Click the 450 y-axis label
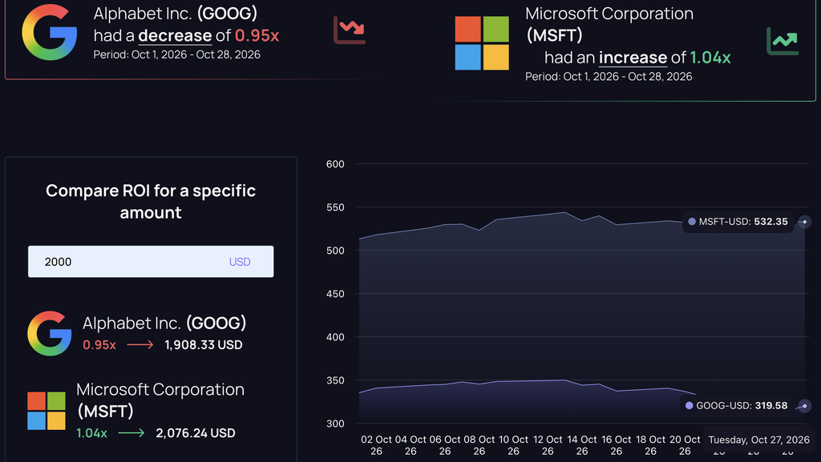 coord(335,294)
